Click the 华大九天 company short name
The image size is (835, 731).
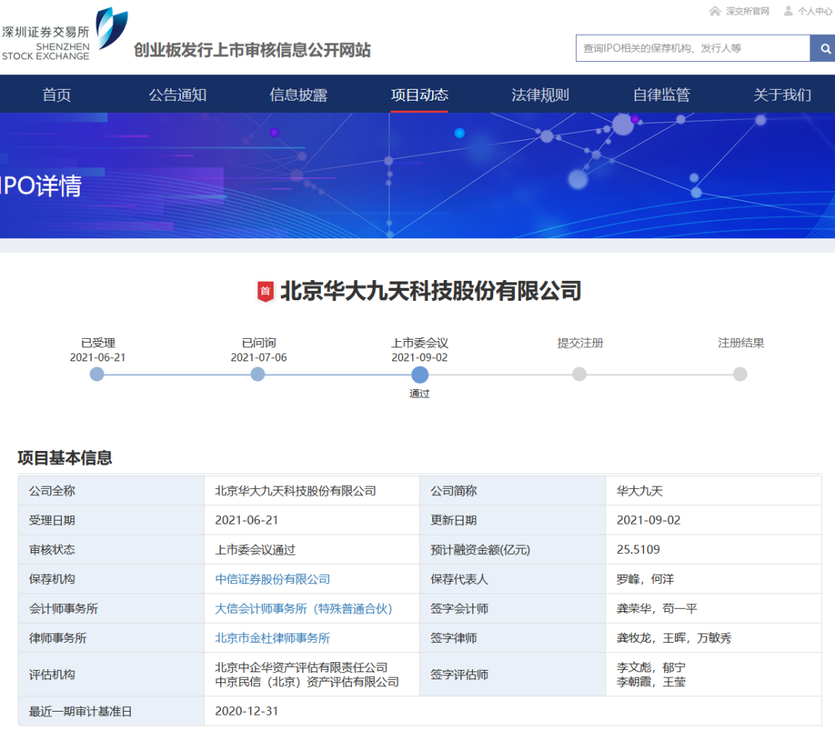coord(639,490)
